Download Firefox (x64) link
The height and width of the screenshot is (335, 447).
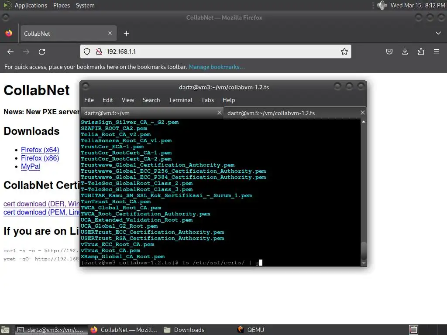coord(40,150)
